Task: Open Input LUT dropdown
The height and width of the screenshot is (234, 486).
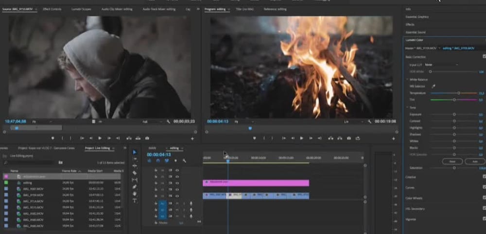Action: [441, 65]
